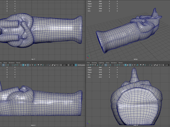Click shadows icon in front view toolbar
Image resolution: width=170 pixels, height=127 pixels.
(35, 65)
